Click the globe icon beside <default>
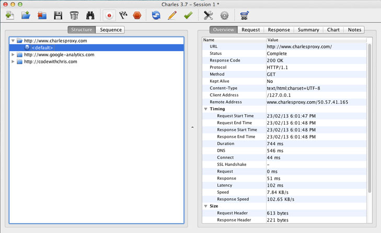 [27, 47]
